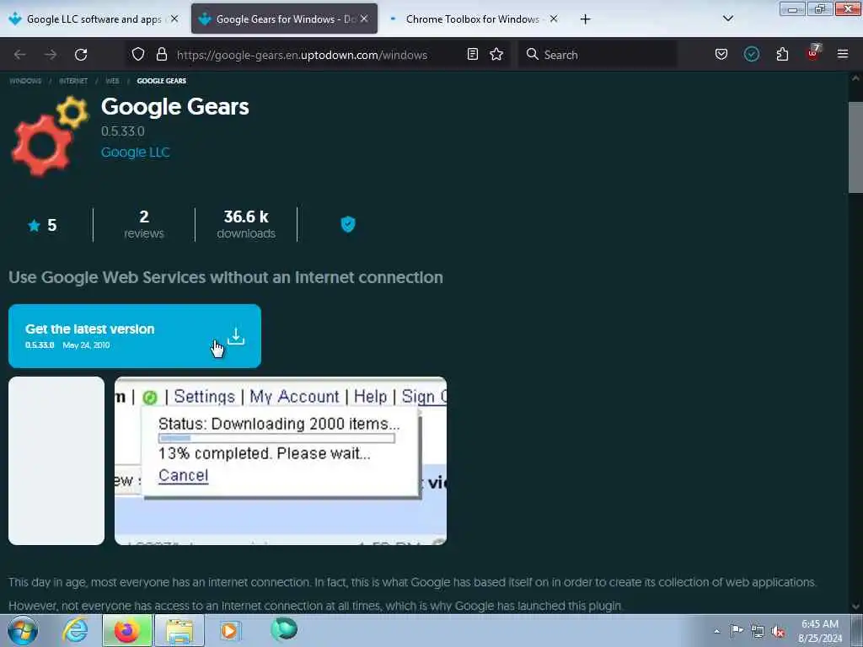Click the Search box in toolbar

[598, 55]
